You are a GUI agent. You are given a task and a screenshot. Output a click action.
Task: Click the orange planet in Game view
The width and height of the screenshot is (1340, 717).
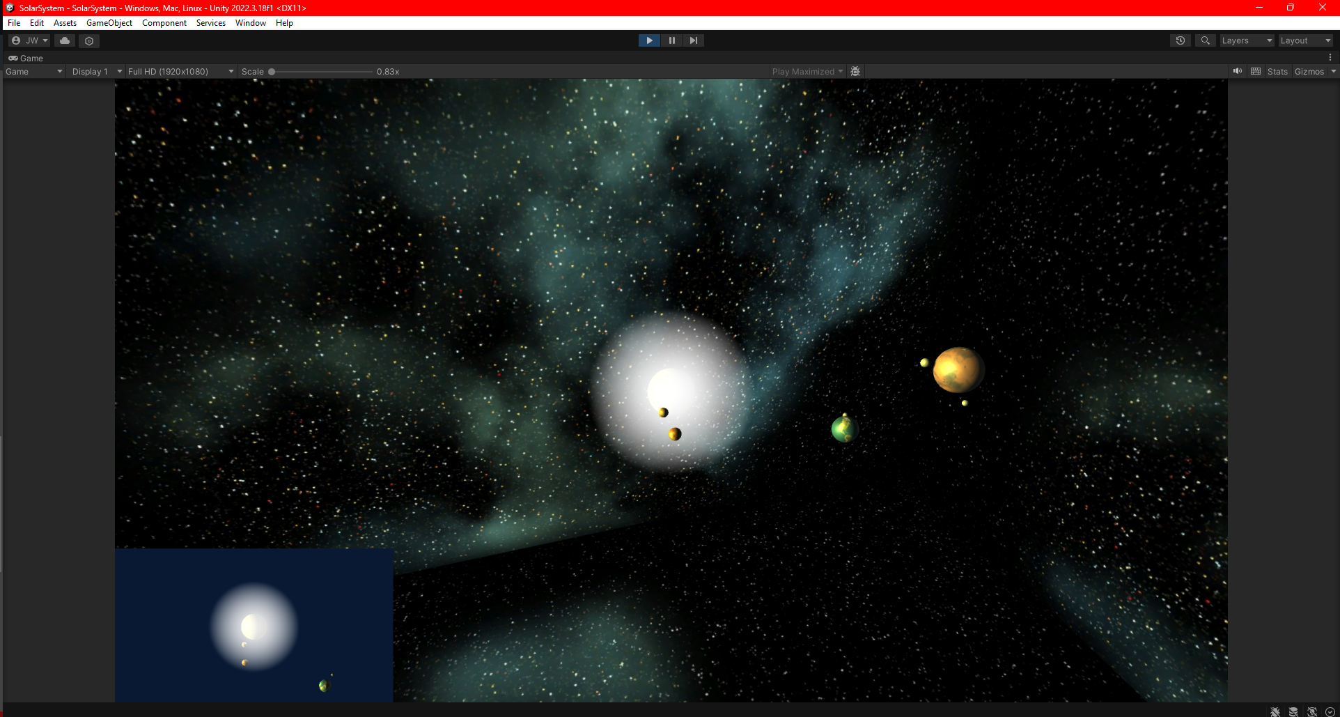coord(958,370)
